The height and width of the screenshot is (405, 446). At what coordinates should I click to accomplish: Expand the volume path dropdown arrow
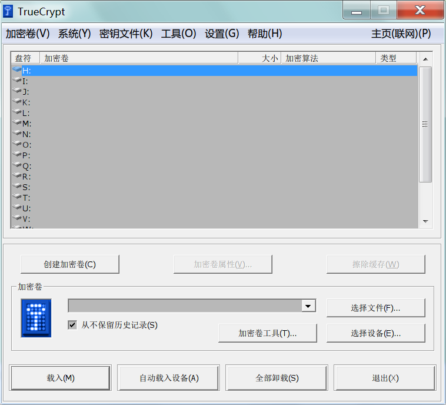pos(308,306)
